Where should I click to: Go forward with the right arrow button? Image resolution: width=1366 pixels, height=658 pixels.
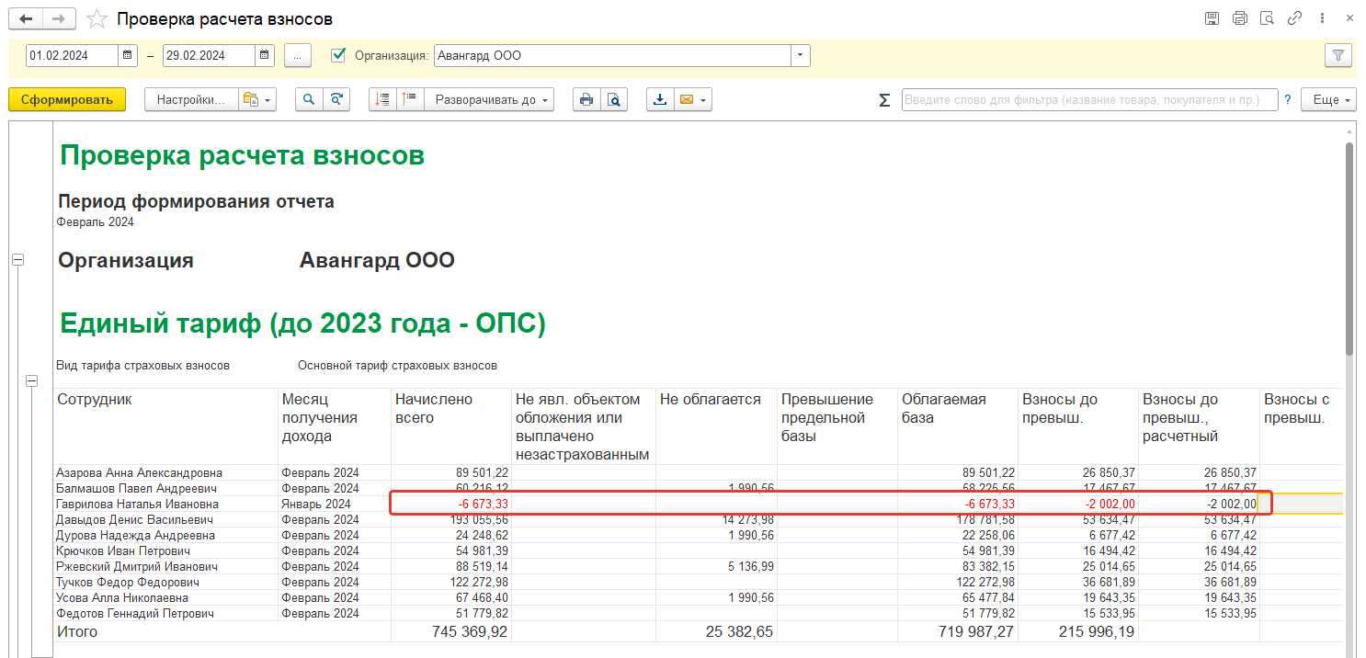coord(59,18)
